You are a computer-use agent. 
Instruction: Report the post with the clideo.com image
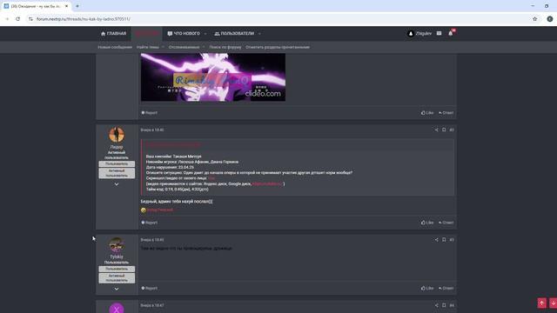[149, 113]
